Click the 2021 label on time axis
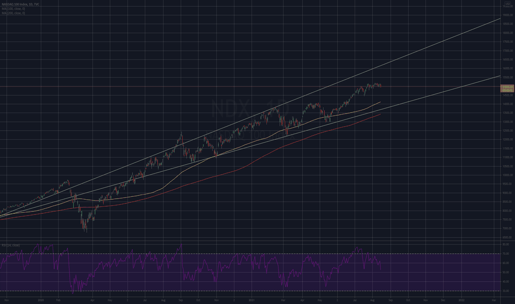This screenshot has height=304, width=515. 251,300
